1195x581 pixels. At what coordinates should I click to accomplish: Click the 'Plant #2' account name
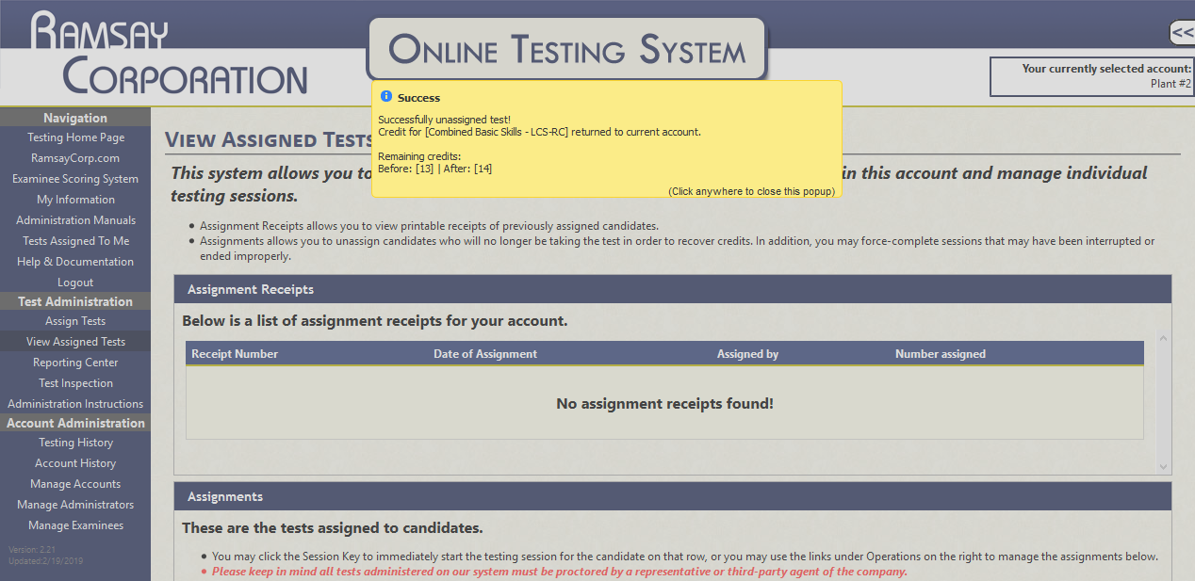[x=1170, y=84]
